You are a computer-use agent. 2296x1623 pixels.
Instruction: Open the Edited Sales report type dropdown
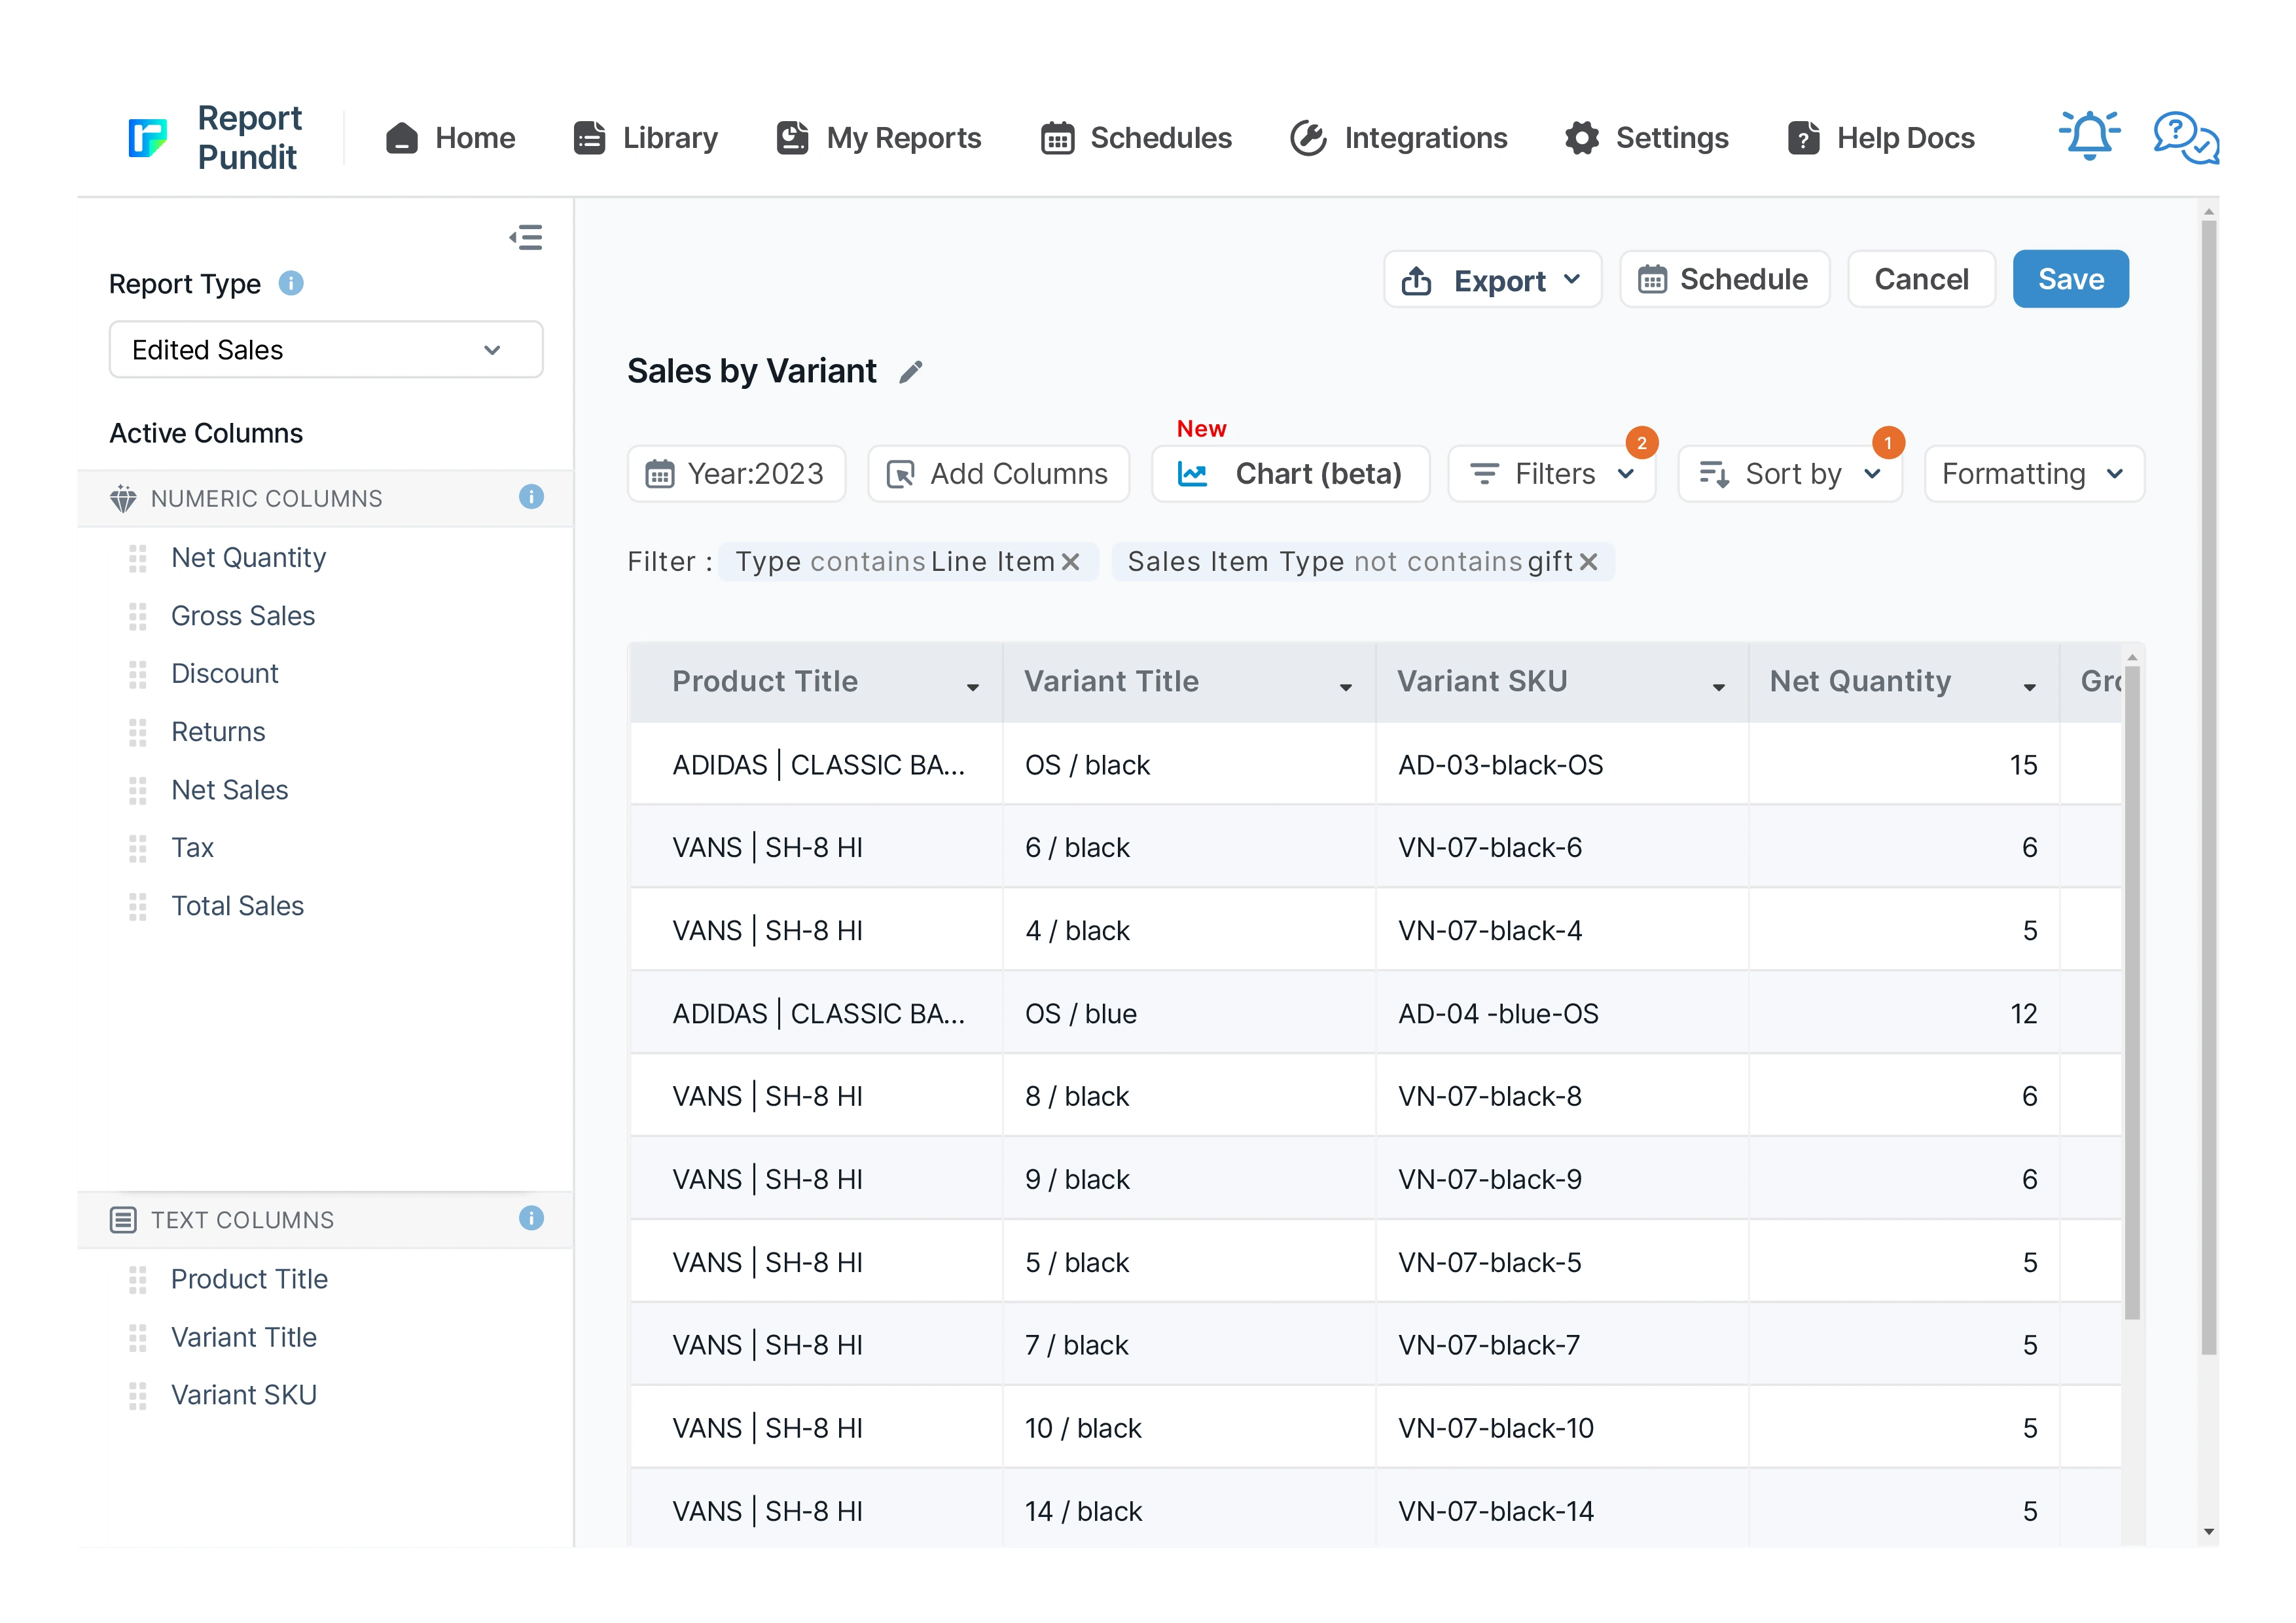326,350
